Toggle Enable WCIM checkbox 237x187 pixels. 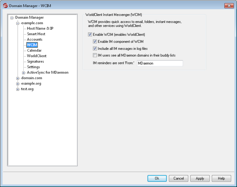90,35
